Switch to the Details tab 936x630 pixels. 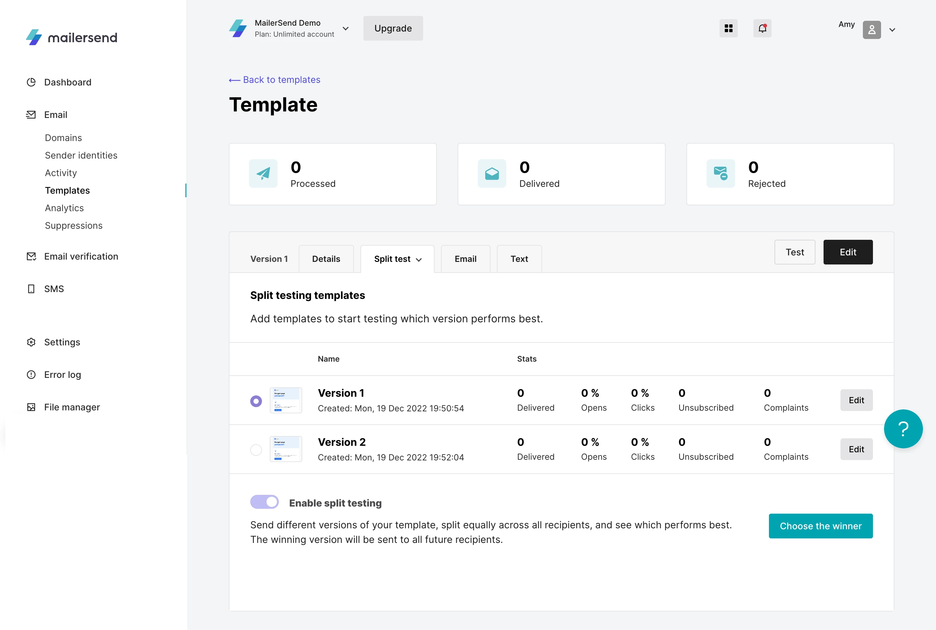tap(326, 259)
